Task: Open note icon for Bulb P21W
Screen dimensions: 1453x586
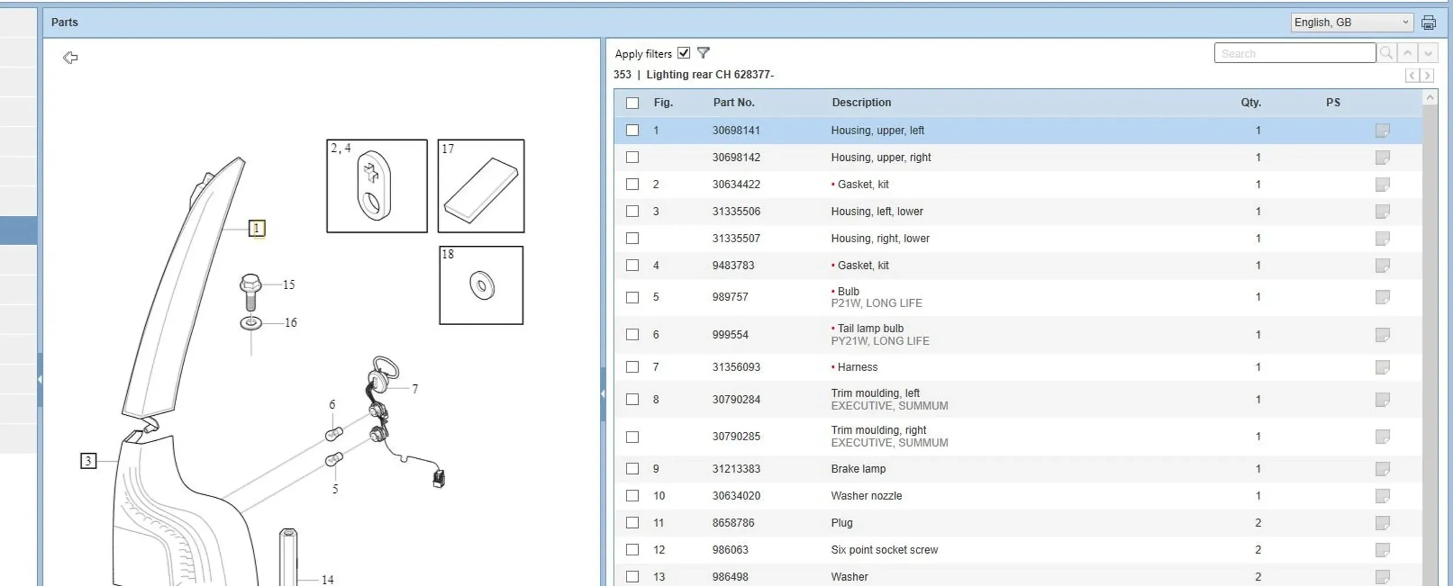Action: [1383, 297]
